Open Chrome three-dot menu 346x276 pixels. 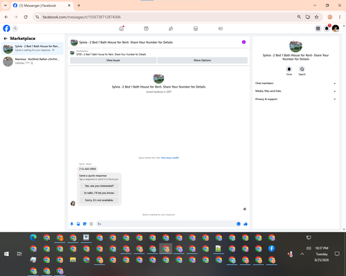coord(340,17)
